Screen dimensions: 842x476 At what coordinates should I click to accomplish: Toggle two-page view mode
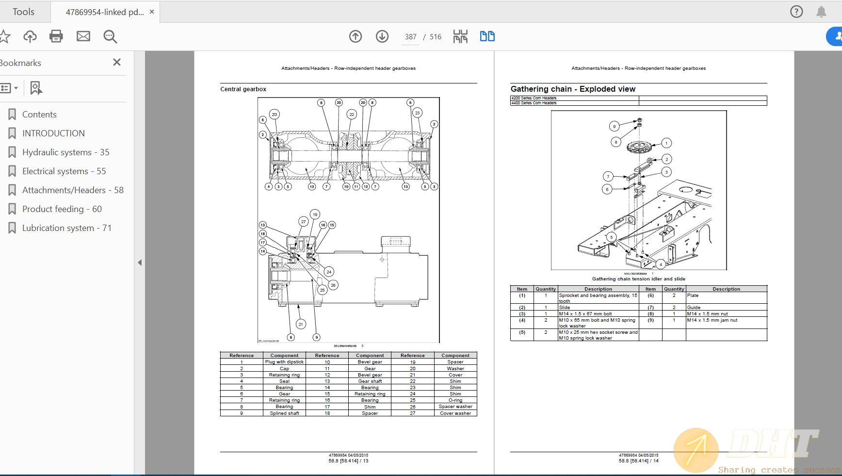pos(487,36)
